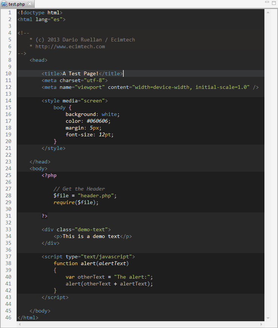Click the 'body {' CSS selector
This screenshot has width=278, height=328.
(63, 108)
